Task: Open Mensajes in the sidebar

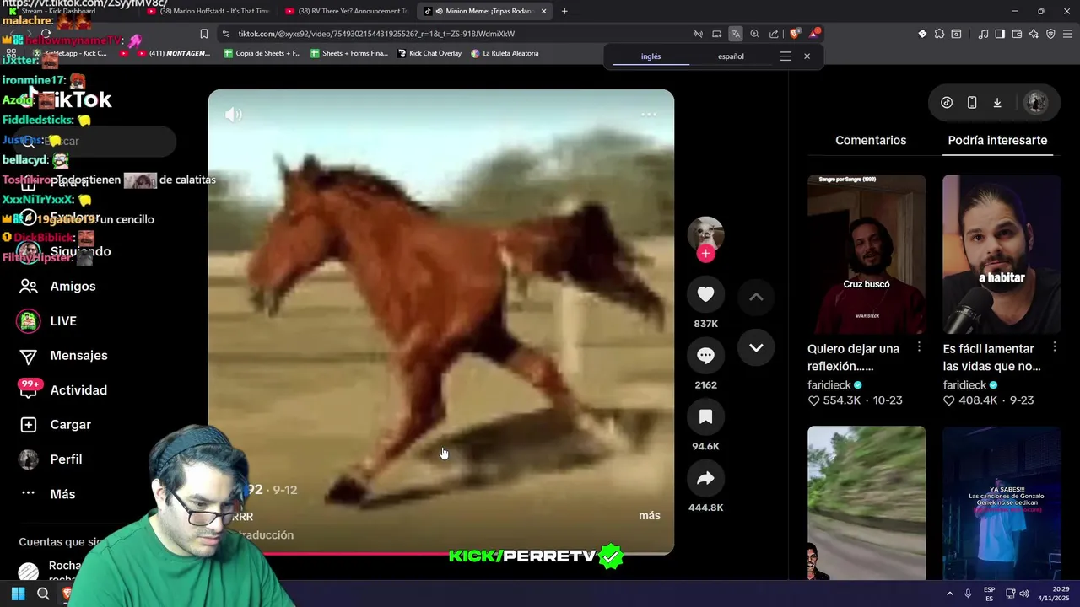Action: pos(78,355)
